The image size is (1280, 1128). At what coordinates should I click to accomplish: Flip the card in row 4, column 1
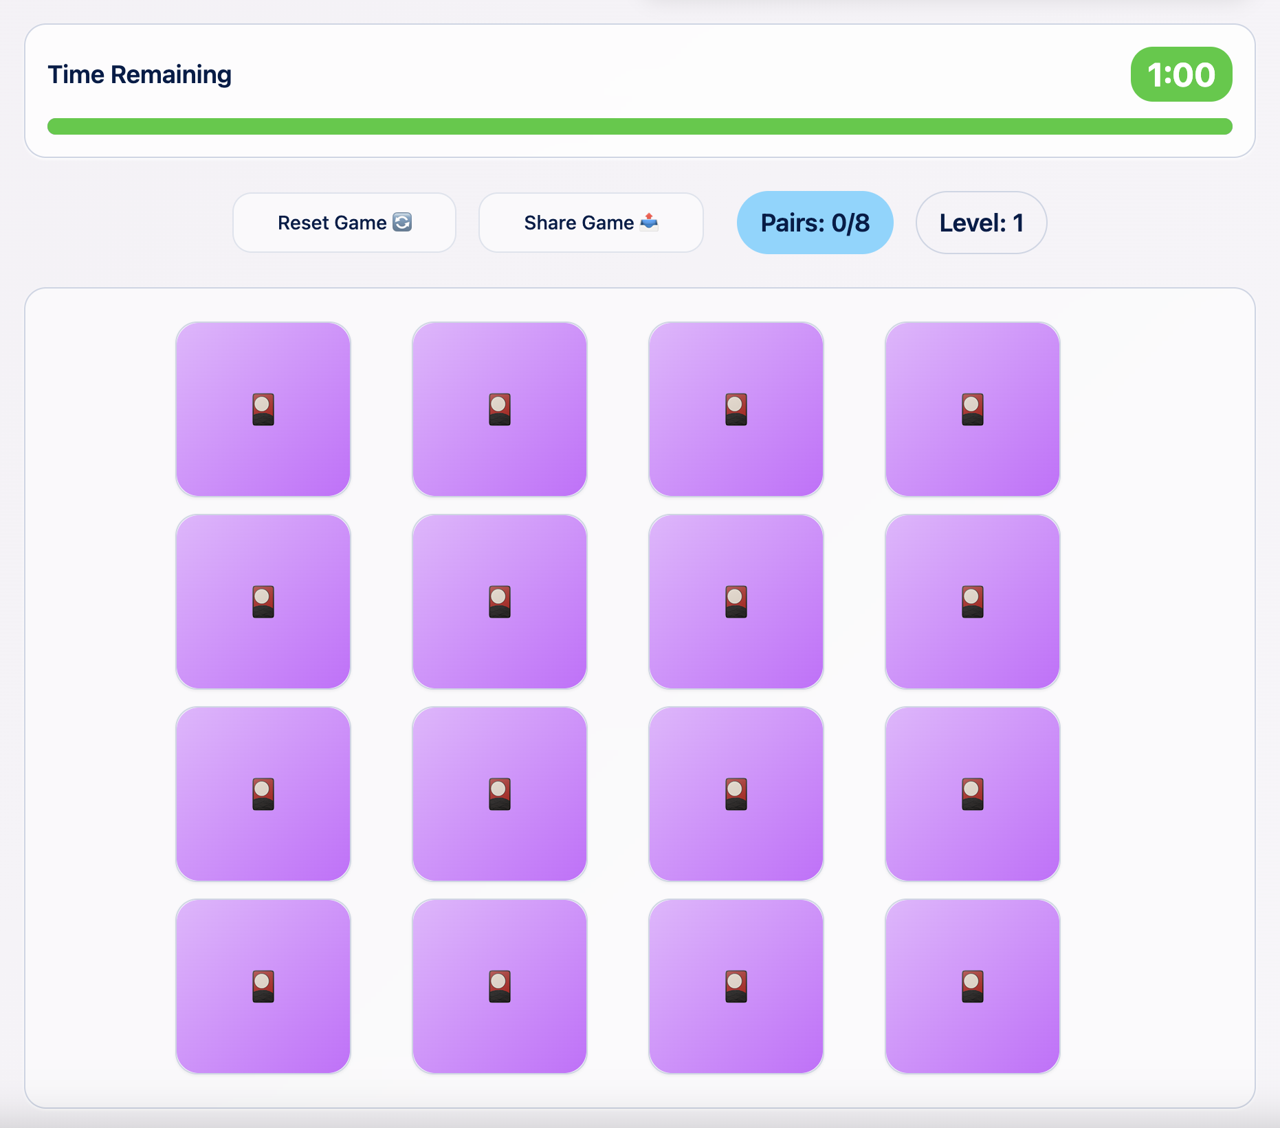pyautogui.click(x=263, y=986)
